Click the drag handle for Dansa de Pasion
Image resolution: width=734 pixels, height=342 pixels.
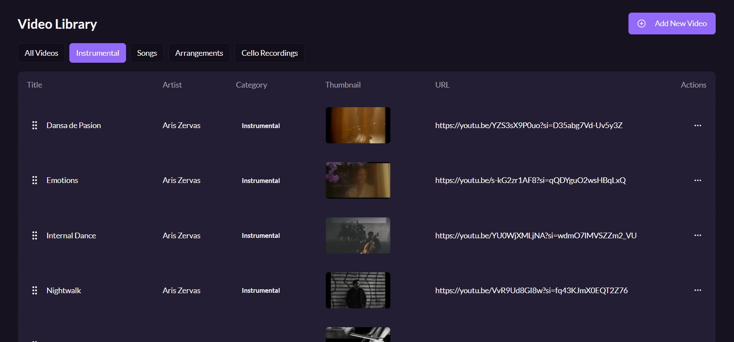pos(34,125)
